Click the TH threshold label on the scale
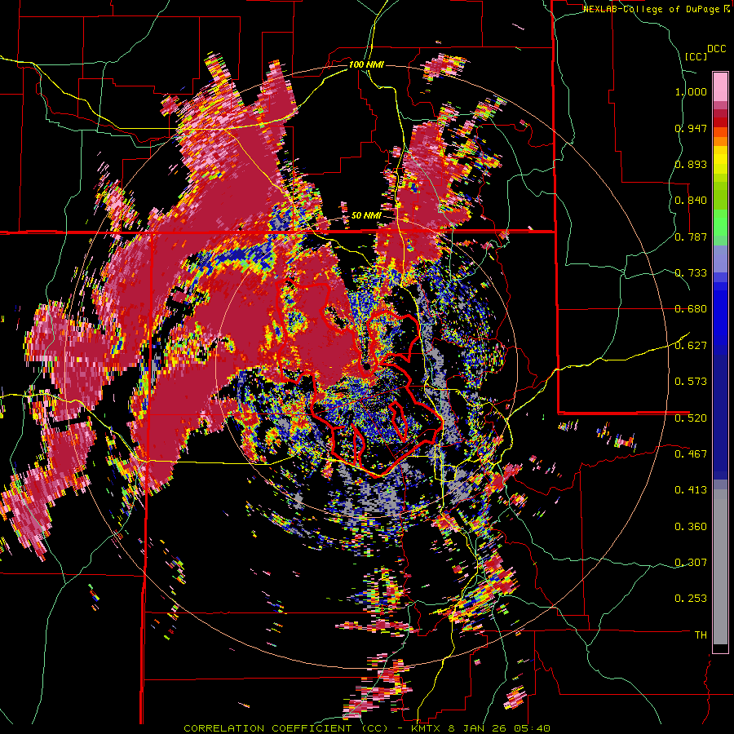734x734 pixels. pos(701,635)
